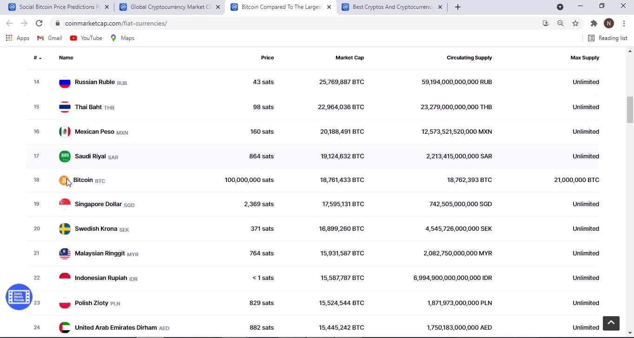634x338 pixels.
Task: Switch to Social Bitcoin Price Predictions tab
Action: (x=59, y=7)
